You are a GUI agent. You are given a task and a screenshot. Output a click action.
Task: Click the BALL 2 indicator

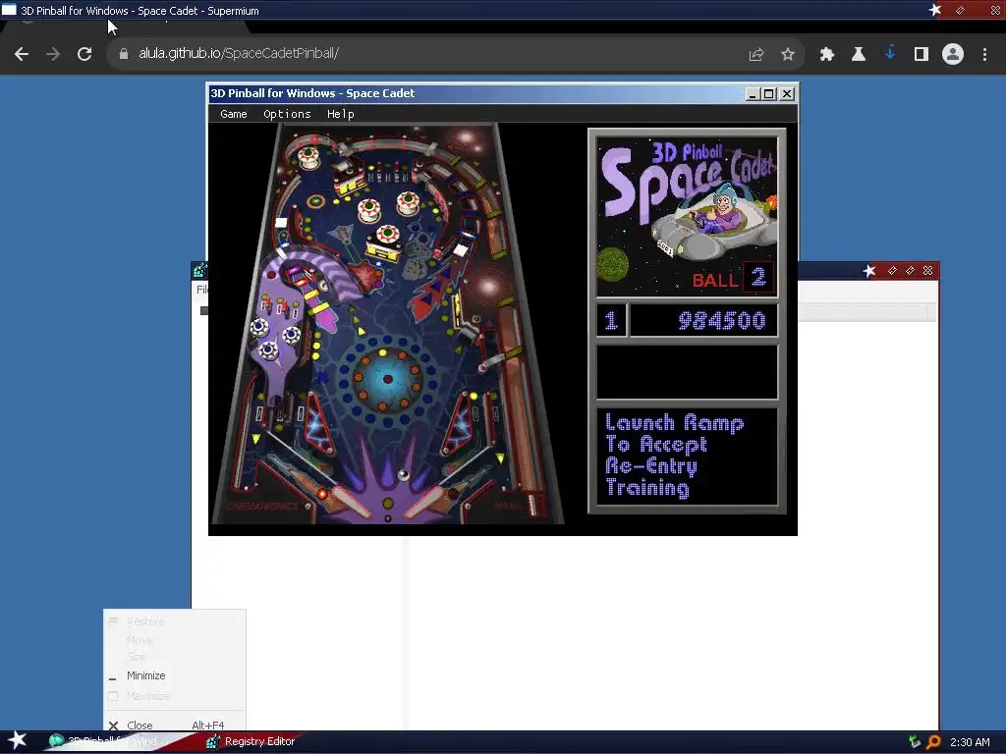733,278
